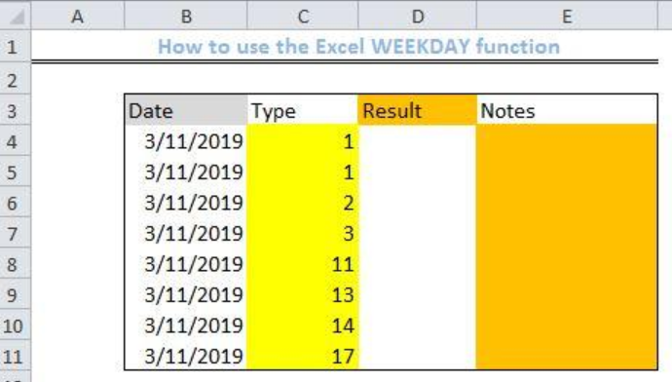672x382 pixels.
Task: Select the Type header cell
Action: pyautogui.click(x=303, y=110)
